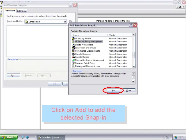Select the IP Security Policy Management entry
This screenshot has width=186, height=140.
click(x=89, y=41)
